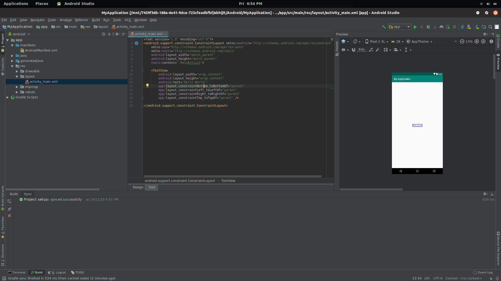Open the Pixel 2 XL device dropdown
501x281 pixels.
point(377,41)
